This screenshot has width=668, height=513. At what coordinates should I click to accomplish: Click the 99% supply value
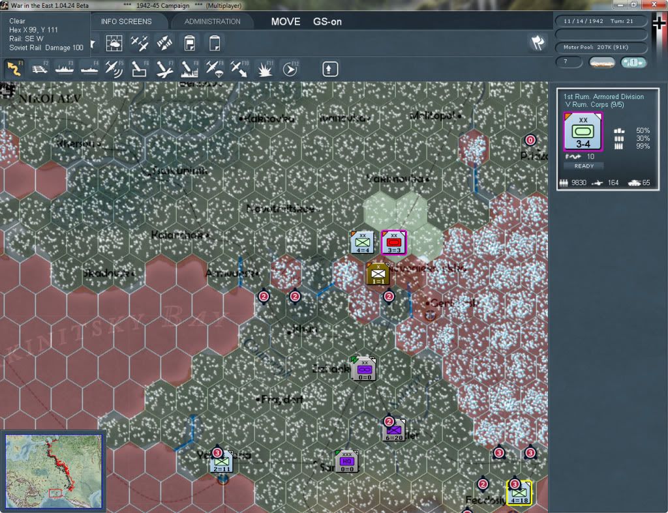click(x=643, y=146)
